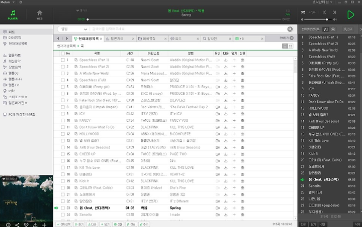This screenshot has width=362, height=227.
Task: Select checkbox for track 12 HOLLYWOOD
Action: (x=63, y=134)
